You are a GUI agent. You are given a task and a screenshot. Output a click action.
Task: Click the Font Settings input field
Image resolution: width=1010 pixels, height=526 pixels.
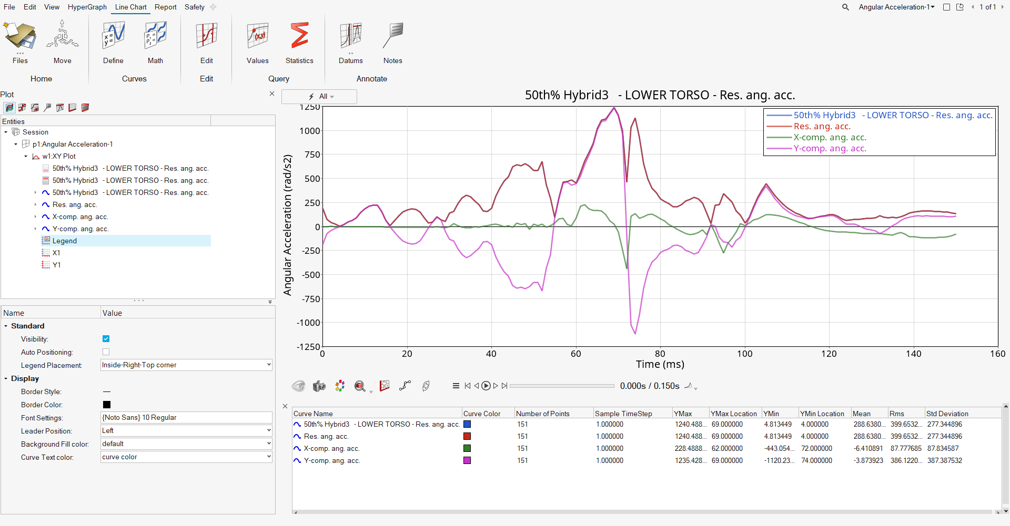click(x=186, y=418)
